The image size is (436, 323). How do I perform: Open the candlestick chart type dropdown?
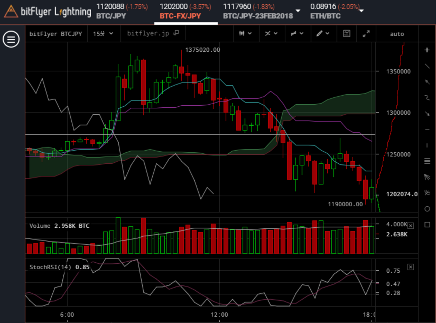click(246, 34)
